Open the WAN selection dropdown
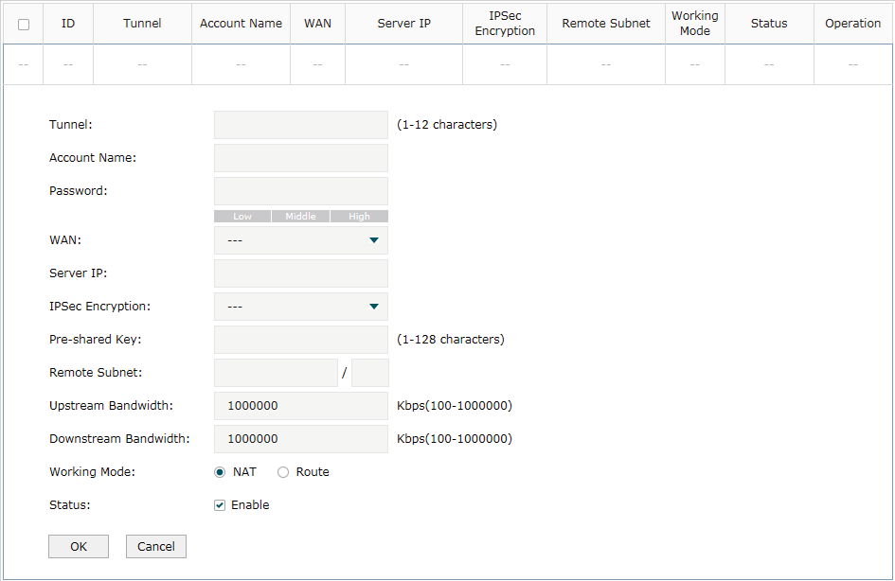895x581 pixels. 301,240
